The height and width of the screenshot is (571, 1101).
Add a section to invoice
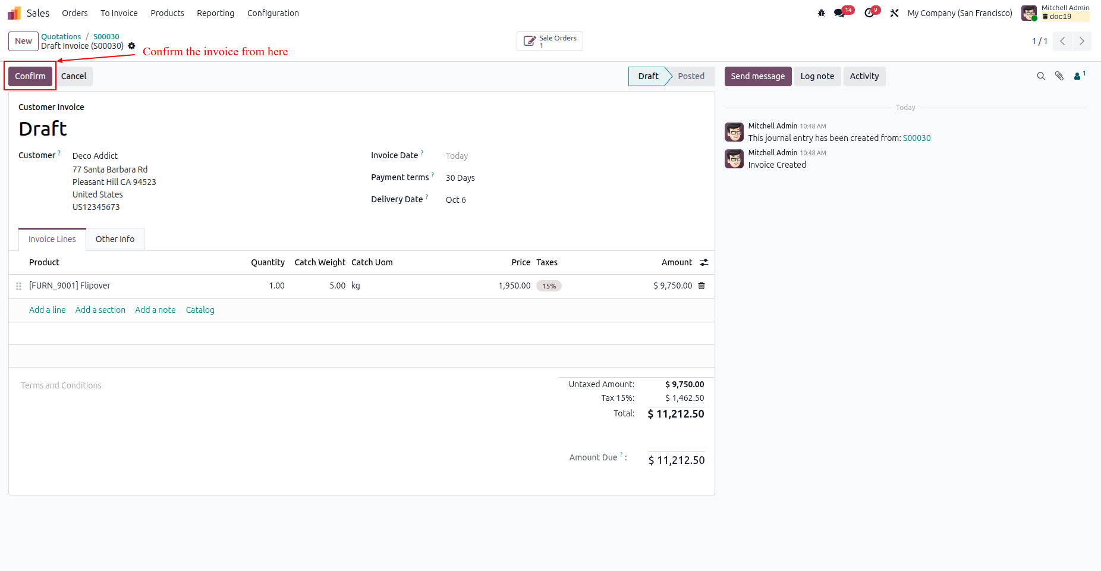[100, 310]
